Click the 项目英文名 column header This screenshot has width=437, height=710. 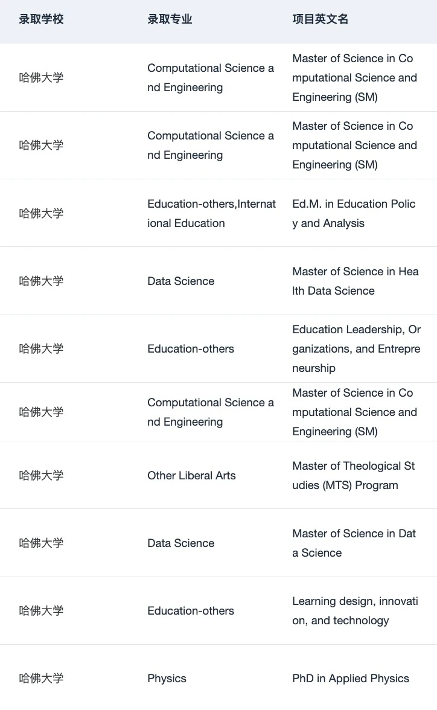pos(320,19)
